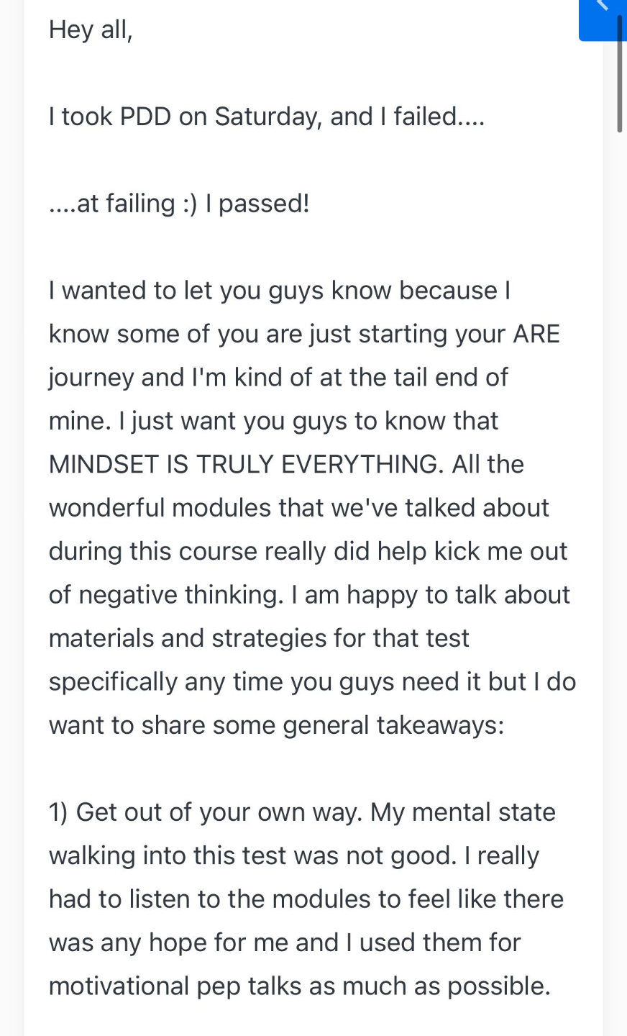Click the line beginning 'journey and I'm kind'
This screenshot has width=627, height=1036.
pyautogui.click(x=278, y=378)
